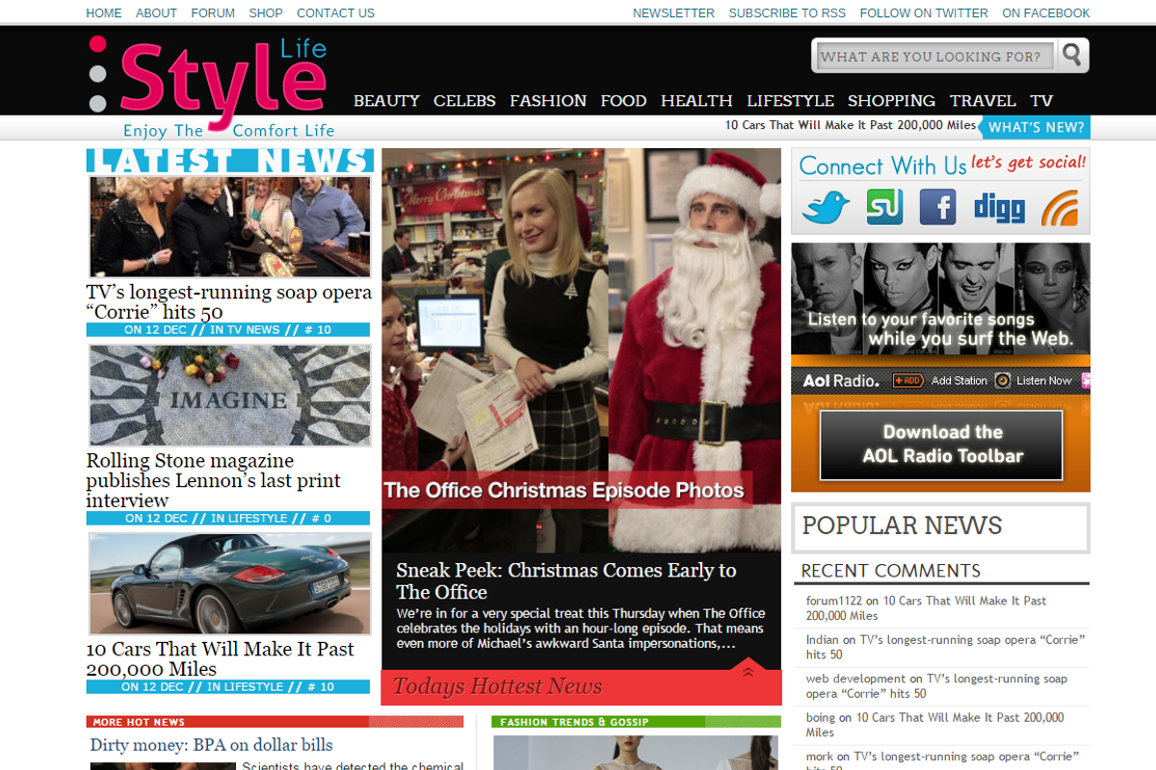The width and height of the screenshot is (1156, 770).
Task: Open the green Porsche car thumbnail
Action: click(x=229, y=584)
